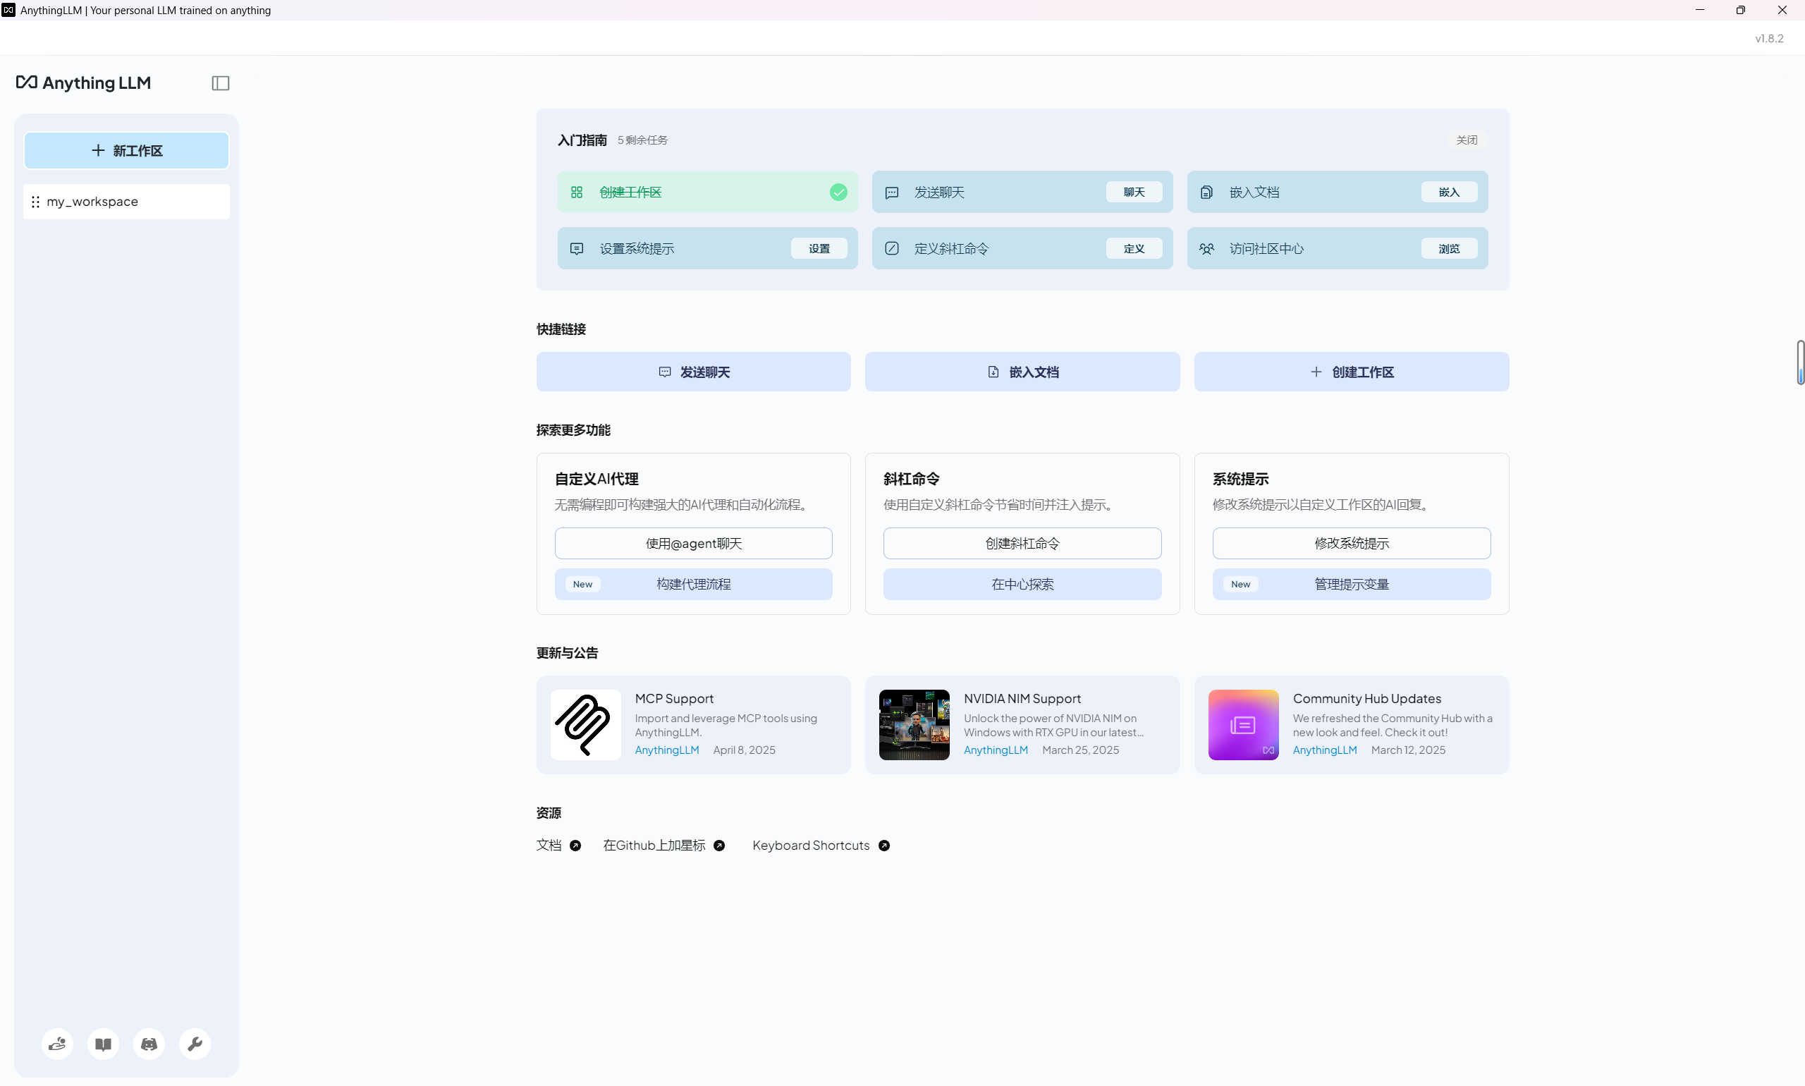Image resolution: width=1805 pixels, height=1086 pixels.
Task: Click the 新工作区 button
Action: (127, 151)
